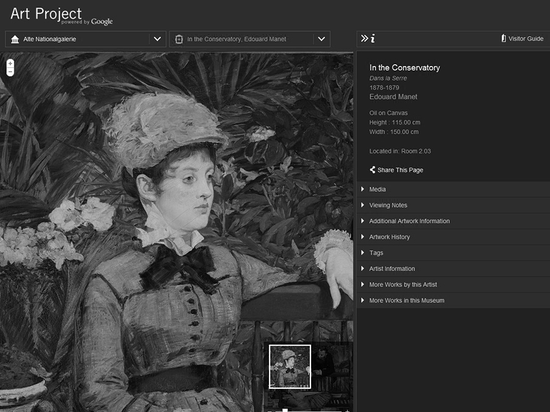Viewport: 550px width, 412px height.
Task: Click the zoom slider handle below thumbnail
Action: pyautogui.click(x=285, y=410)
